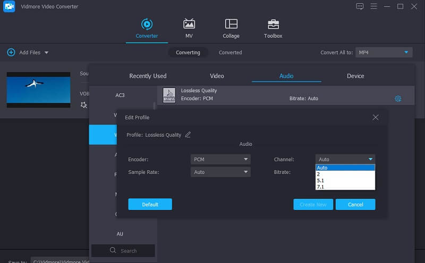Click the star effects icon under thumbnail

[x=83, y=105]
